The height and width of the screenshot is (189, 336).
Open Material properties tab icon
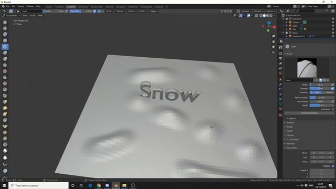[x=280, y=109]
